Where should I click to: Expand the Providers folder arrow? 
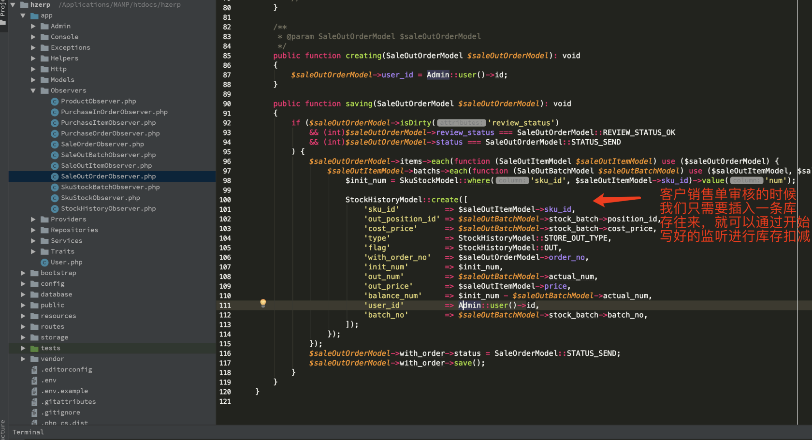tap(33, 220)
